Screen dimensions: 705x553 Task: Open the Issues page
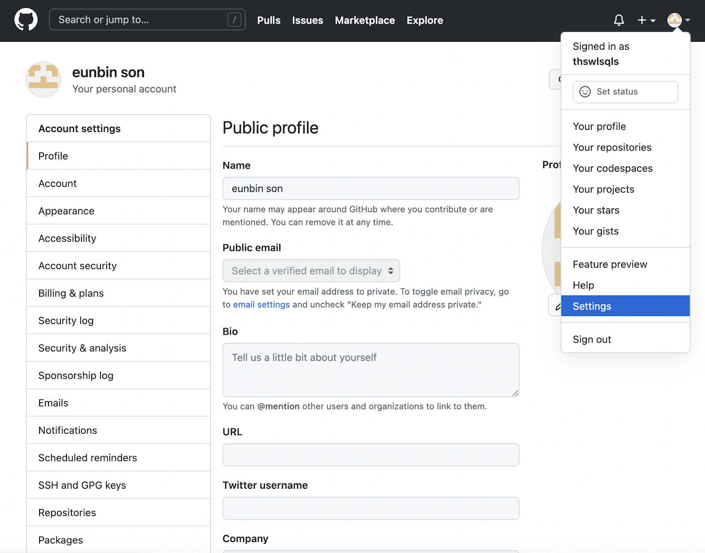coord(308,20)
